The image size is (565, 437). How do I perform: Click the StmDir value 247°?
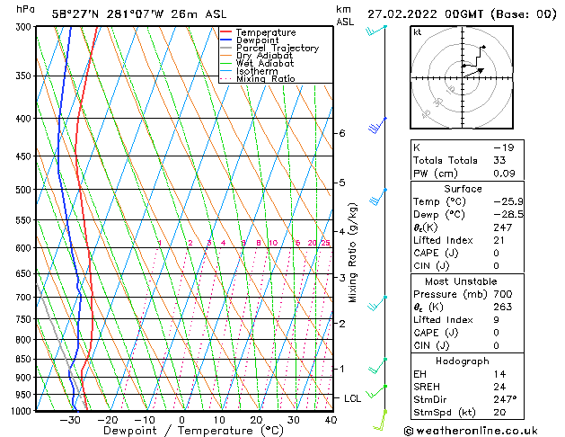click(505, 399)
